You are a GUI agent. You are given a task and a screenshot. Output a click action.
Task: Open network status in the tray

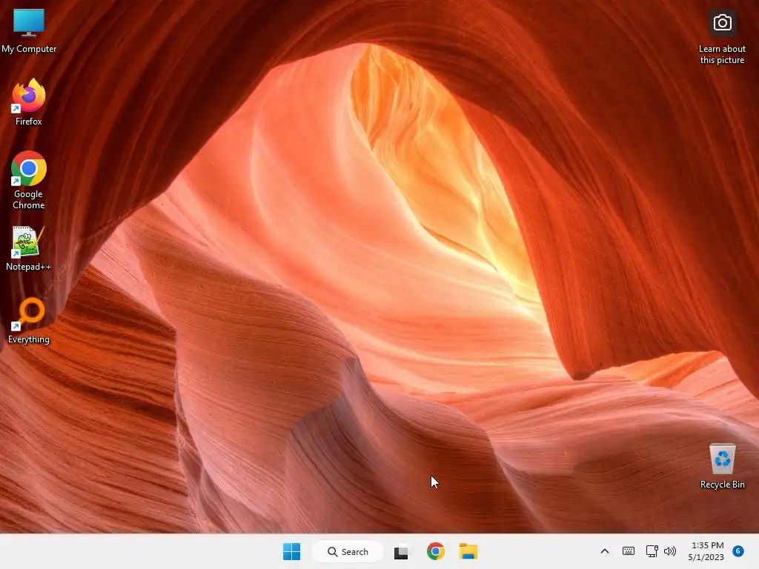652,551
